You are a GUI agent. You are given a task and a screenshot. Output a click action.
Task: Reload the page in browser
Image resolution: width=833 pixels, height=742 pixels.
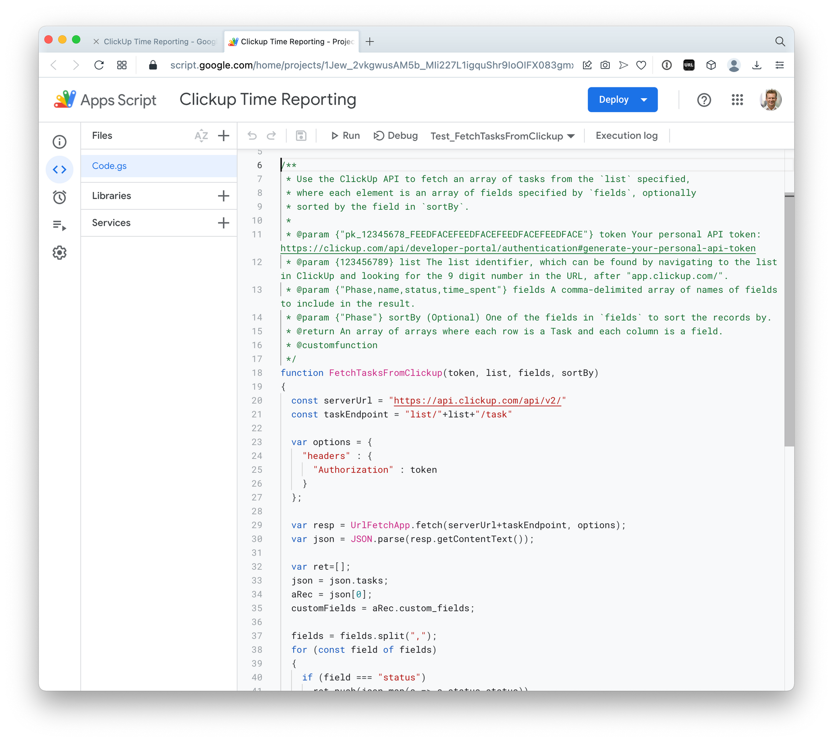click(99, 65)
